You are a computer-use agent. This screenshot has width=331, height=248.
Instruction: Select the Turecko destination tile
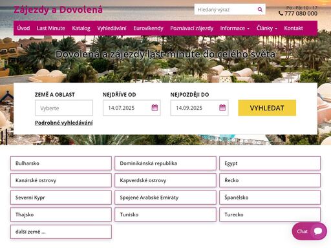click(x=270, y=214)
